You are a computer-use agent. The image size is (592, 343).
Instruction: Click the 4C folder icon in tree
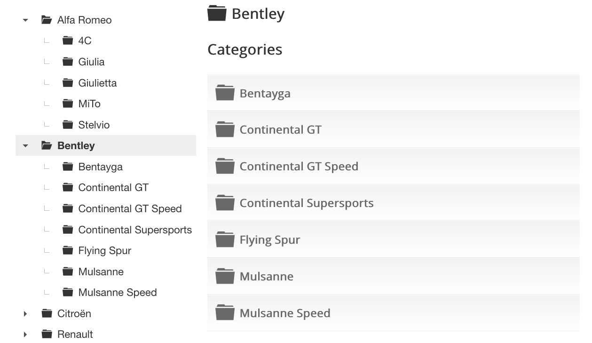pyautogui.click(x=68, y=40)
